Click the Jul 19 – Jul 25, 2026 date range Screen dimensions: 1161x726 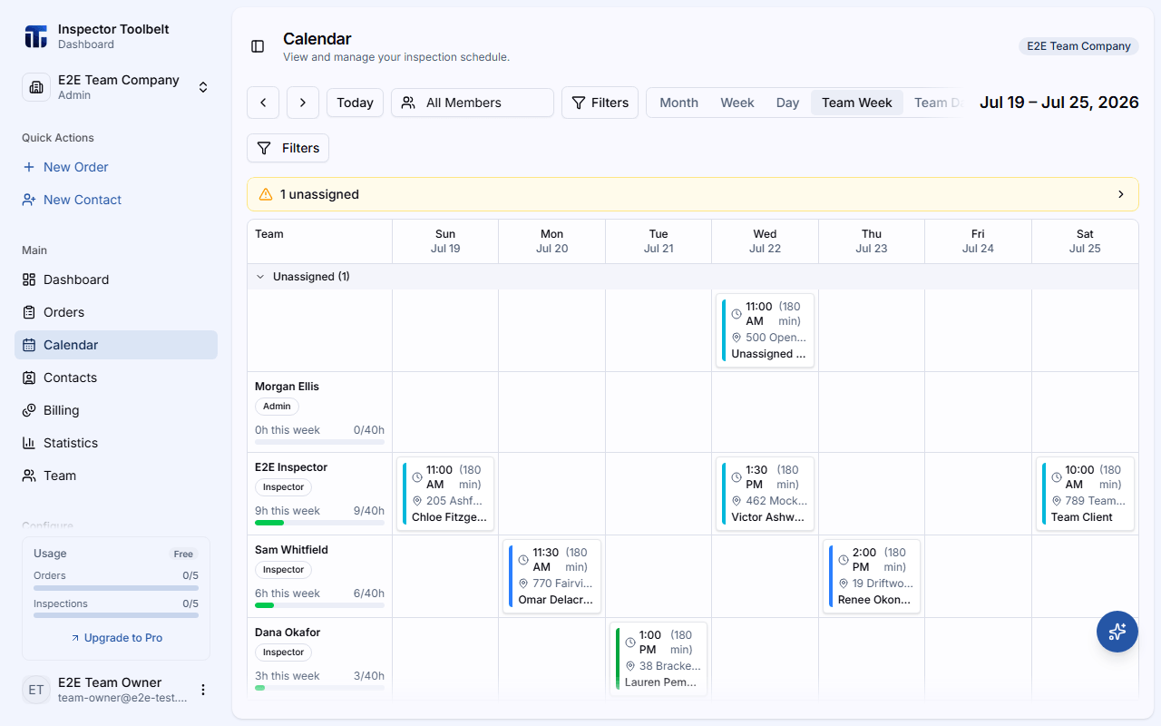tap(1059, 103)
